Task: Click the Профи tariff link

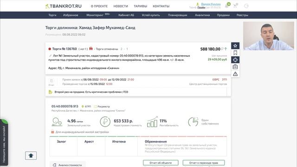Action: click(x=201, y=7)
